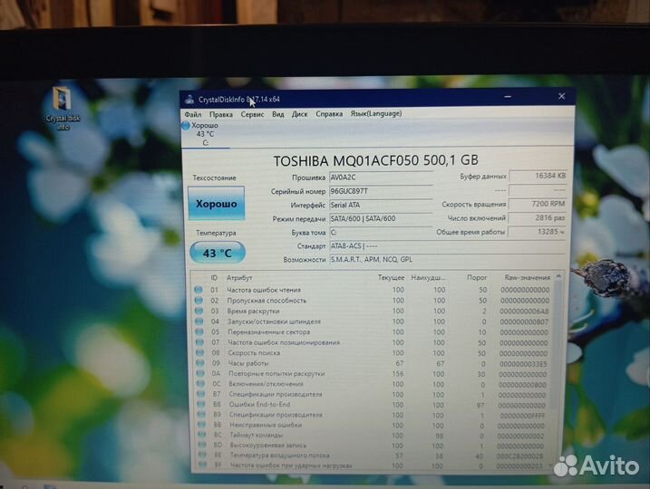Select the Температура воздушного потока row
Image resolution: width=650 pixels, height=489 pixels.
coord(373,455)
